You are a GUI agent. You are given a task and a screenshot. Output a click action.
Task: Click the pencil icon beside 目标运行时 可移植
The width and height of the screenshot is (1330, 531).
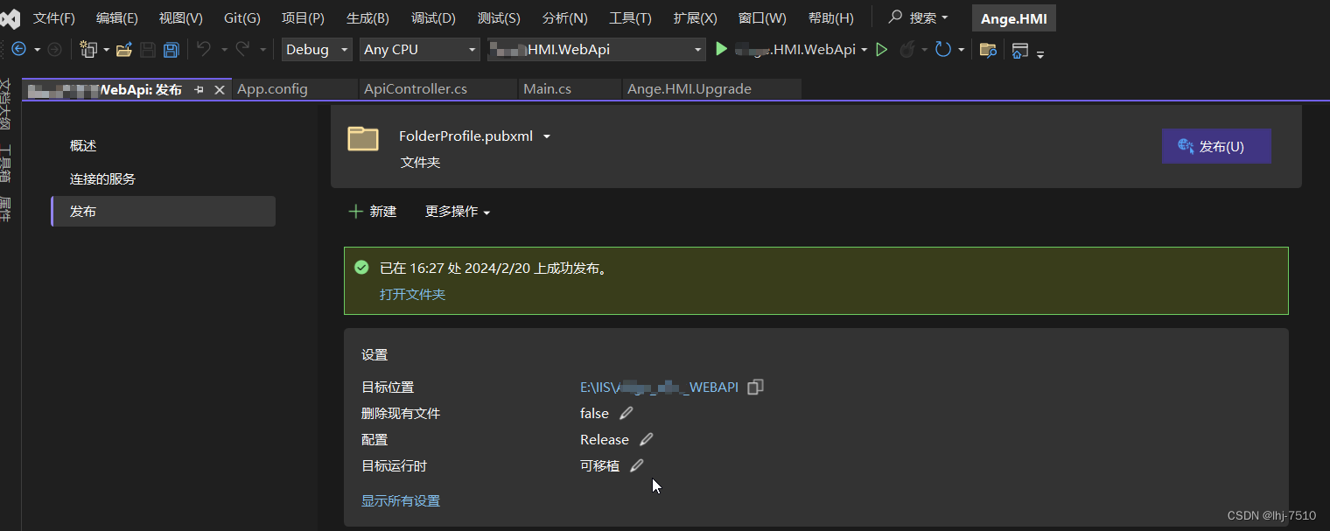pyautogui.click(x=636, y=465)
